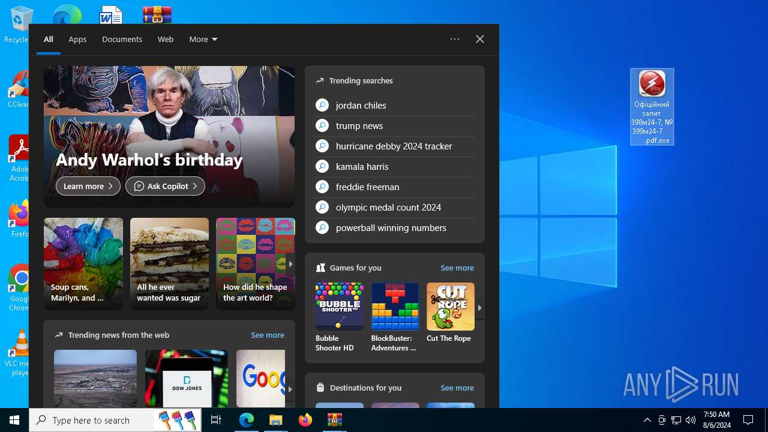
Task: Launch Firefox from the taskbar
Action: 305,420
